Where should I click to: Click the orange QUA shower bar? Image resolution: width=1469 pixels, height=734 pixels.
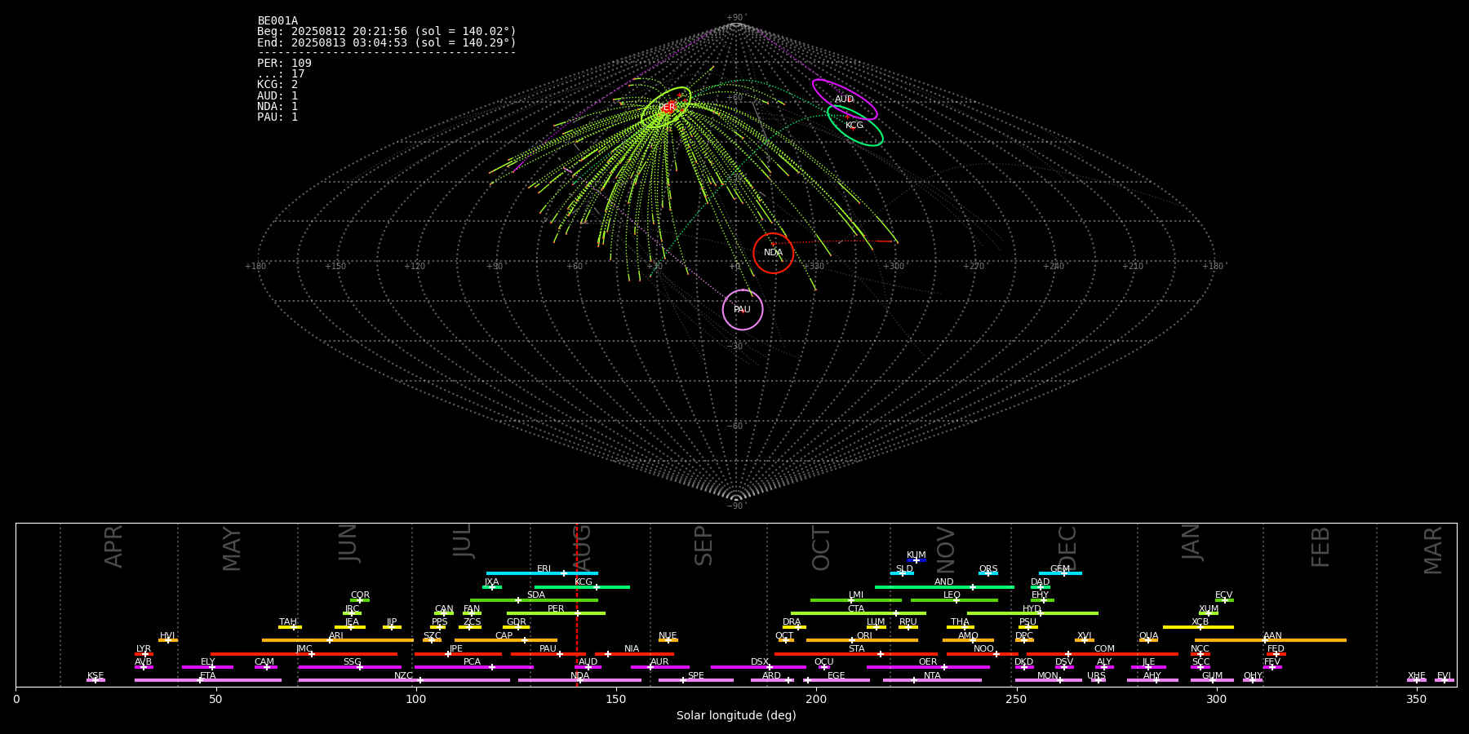click(1148, 640)
